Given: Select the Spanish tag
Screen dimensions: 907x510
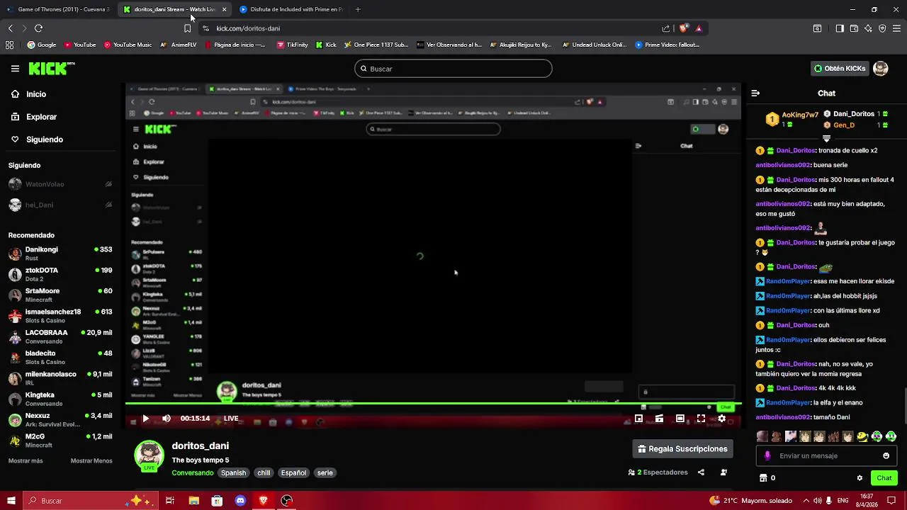Looking at the screenshot, I should coord(233,472).
